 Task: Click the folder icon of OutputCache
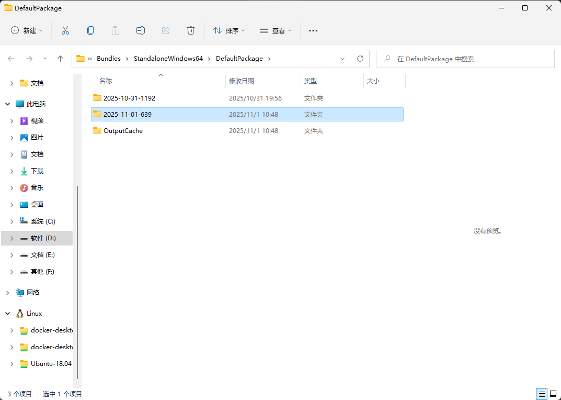point(97,130)
